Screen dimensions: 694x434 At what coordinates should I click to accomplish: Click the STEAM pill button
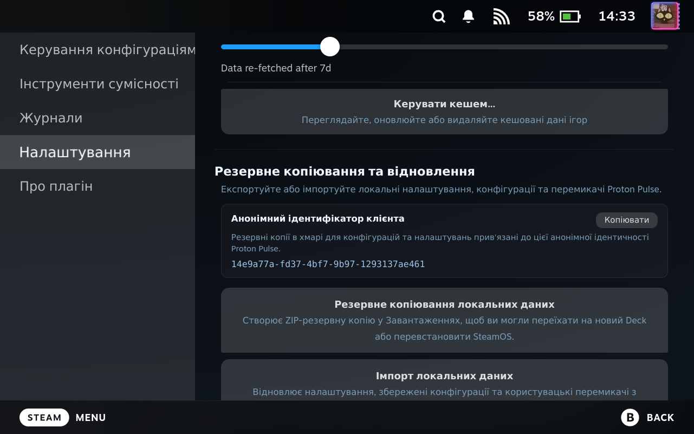pyautogui.click(x=44, y=418)
